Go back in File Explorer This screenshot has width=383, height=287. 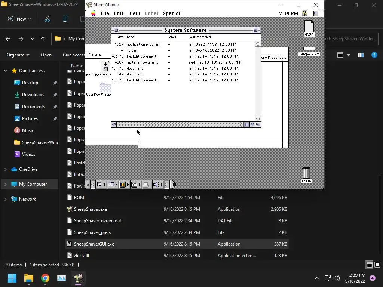[x=8, y=39]
